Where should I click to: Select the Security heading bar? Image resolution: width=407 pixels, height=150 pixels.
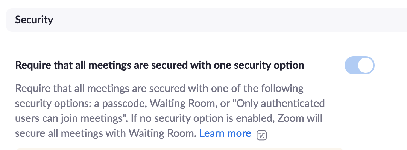coord(203,19)
